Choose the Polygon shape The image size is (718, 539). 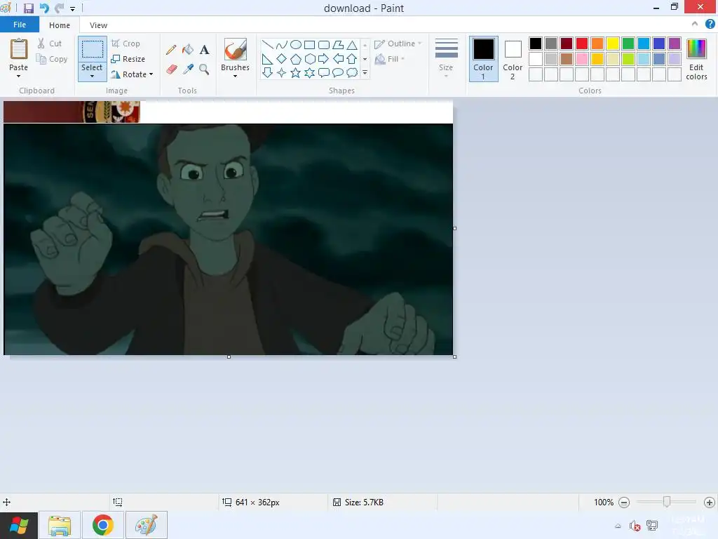pyautogui.click(x=338, y=44)
